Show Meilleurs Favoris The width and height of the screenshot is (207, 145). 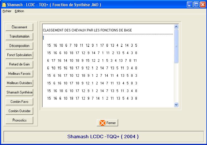[19, 74]
